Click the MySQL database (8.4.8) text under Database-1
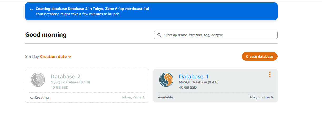Screen dimensions: 322x127 [x=199, y=82]
